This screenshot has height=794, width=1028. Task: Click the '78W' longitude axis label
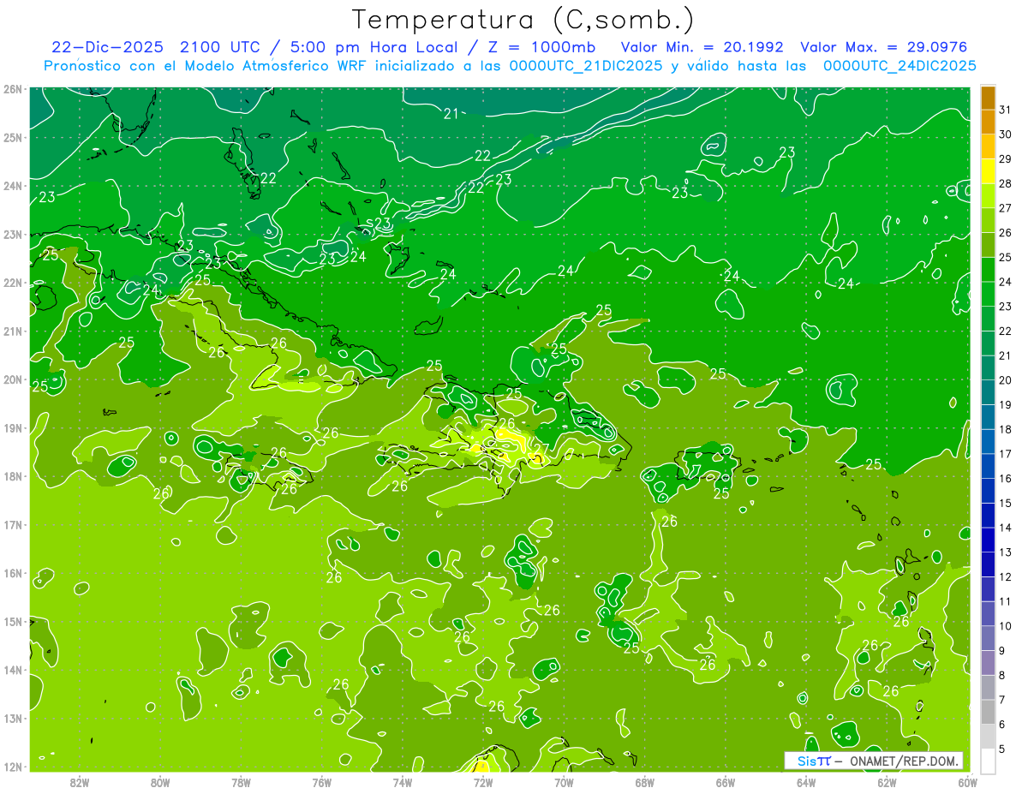(x=241, y=782)
